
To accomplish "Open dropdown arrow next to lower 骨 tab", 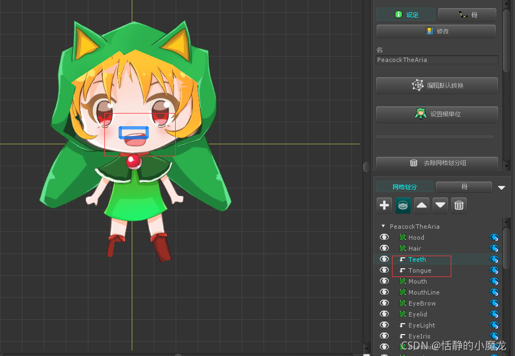I will tap(501, 188).
